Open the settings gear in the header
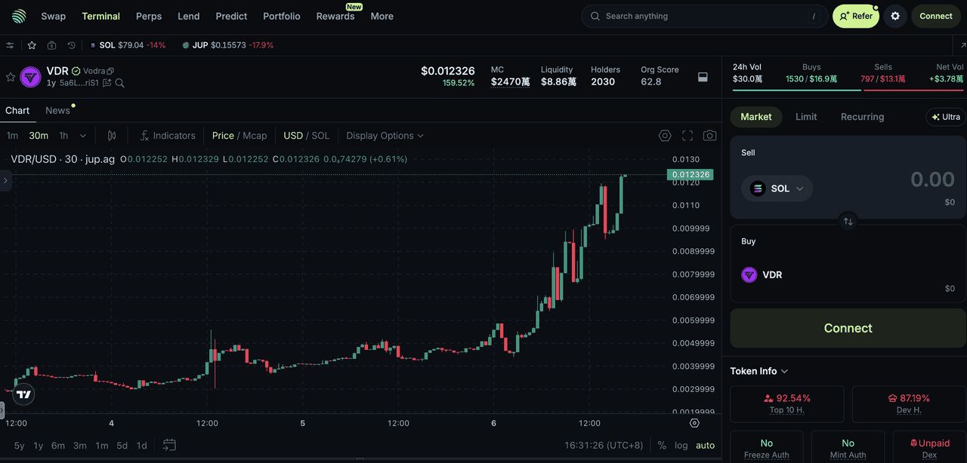This screenshot has height=463, width=967. [895, 16]
